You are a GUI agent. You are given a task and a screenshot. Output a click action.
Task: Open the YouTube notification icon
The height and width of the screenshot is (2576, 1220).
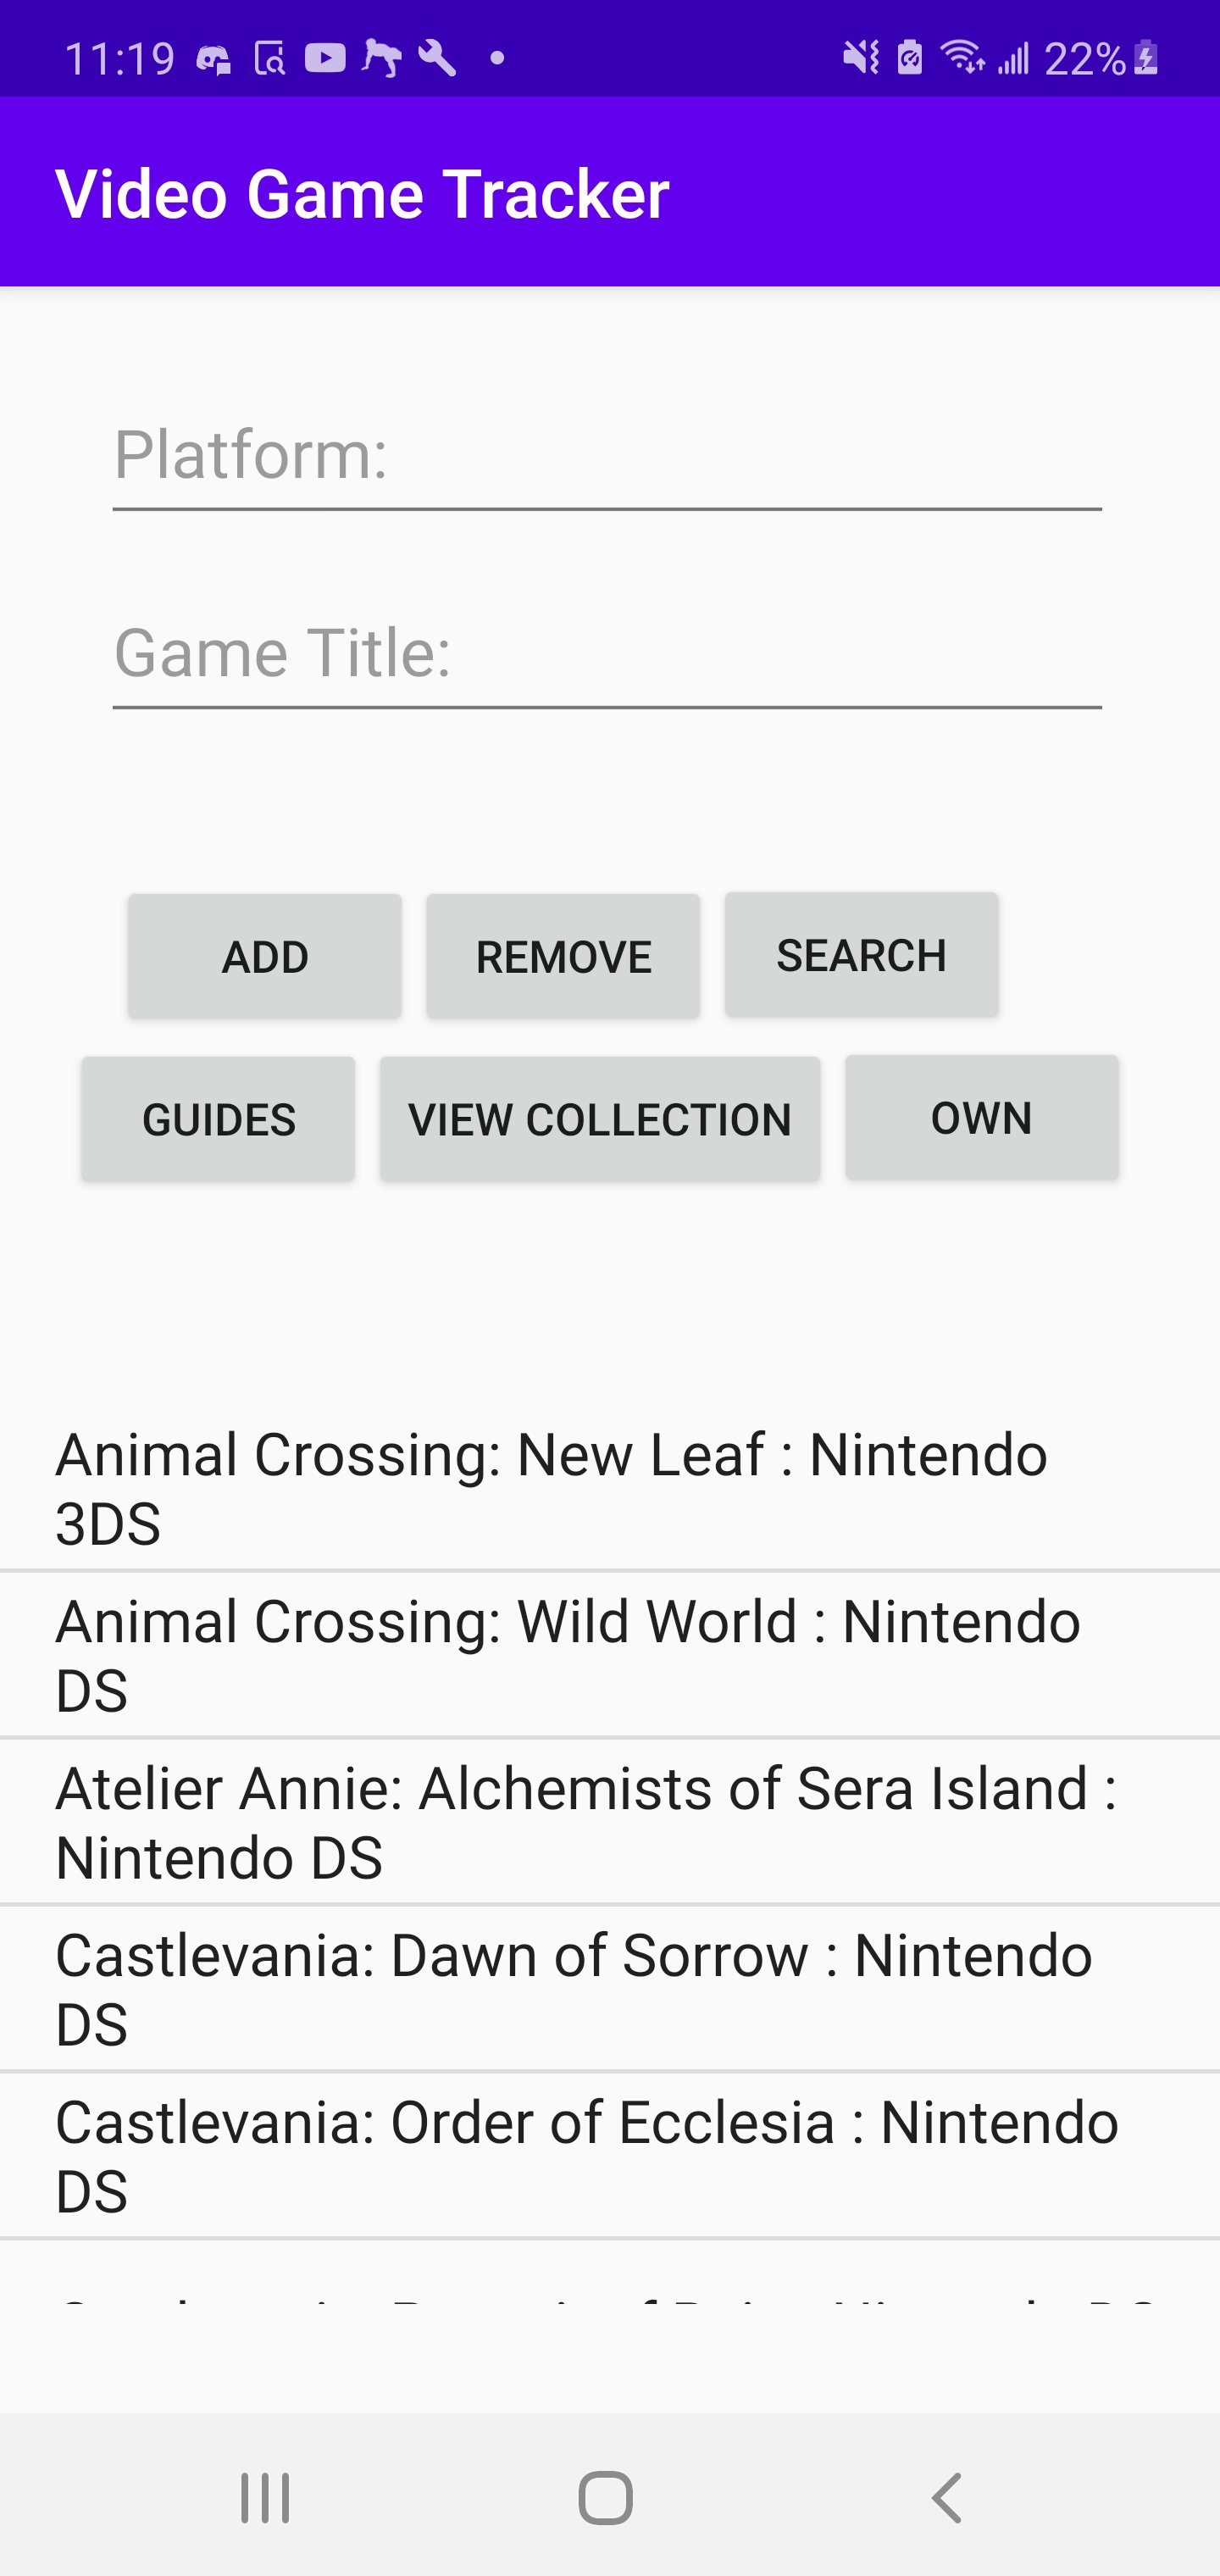pos(324,57)
